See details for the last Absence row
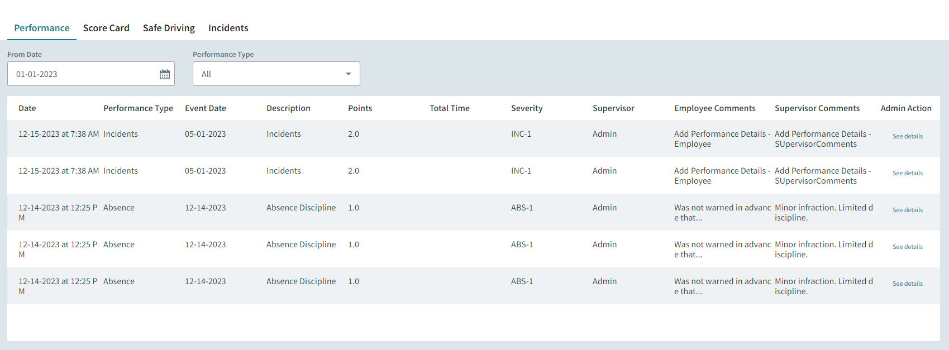 (x=907, y=284)
